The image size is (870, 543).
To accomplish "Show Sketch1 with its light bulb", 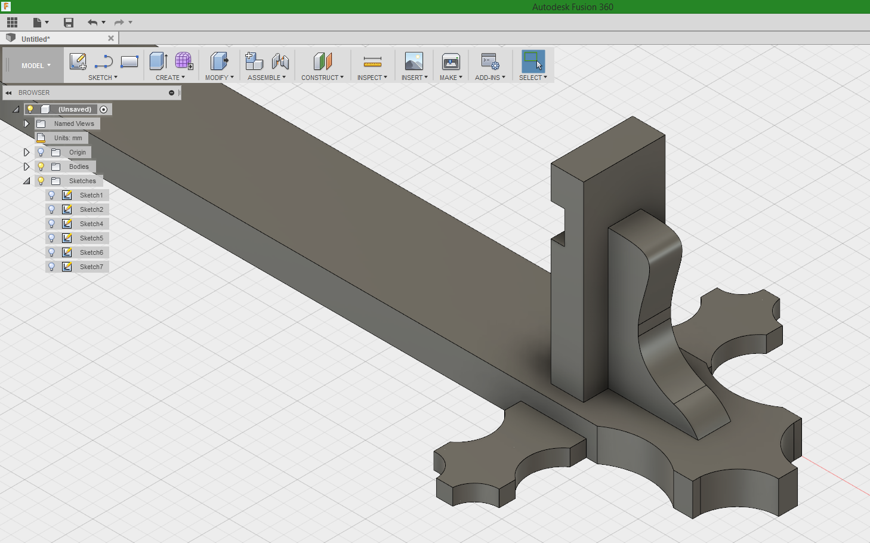I will 52,195.
